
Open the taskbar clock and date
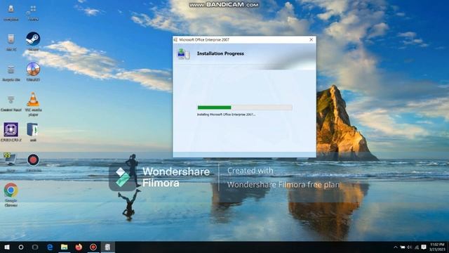click(437, 247)
